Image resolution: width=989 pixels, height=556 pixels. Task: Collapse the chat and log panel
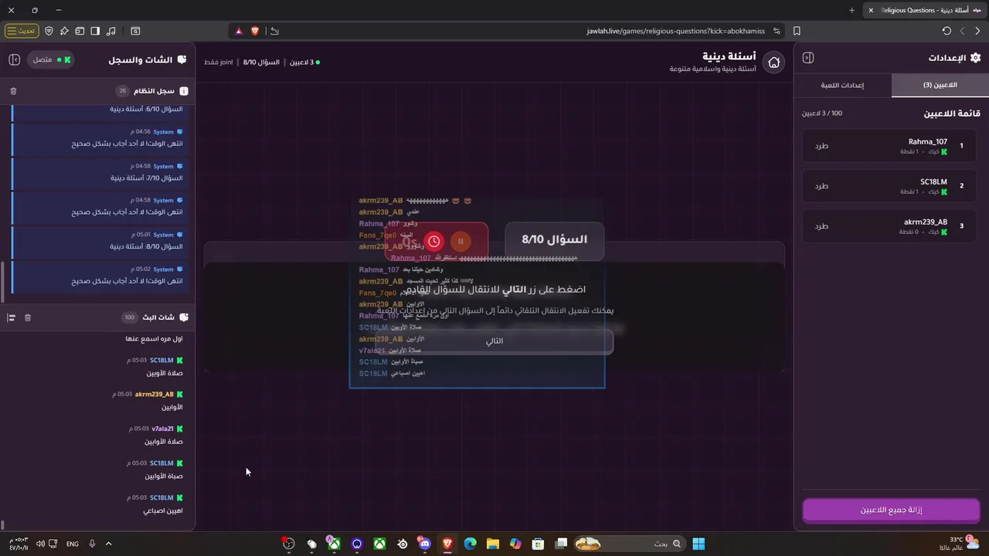point(14,59)
